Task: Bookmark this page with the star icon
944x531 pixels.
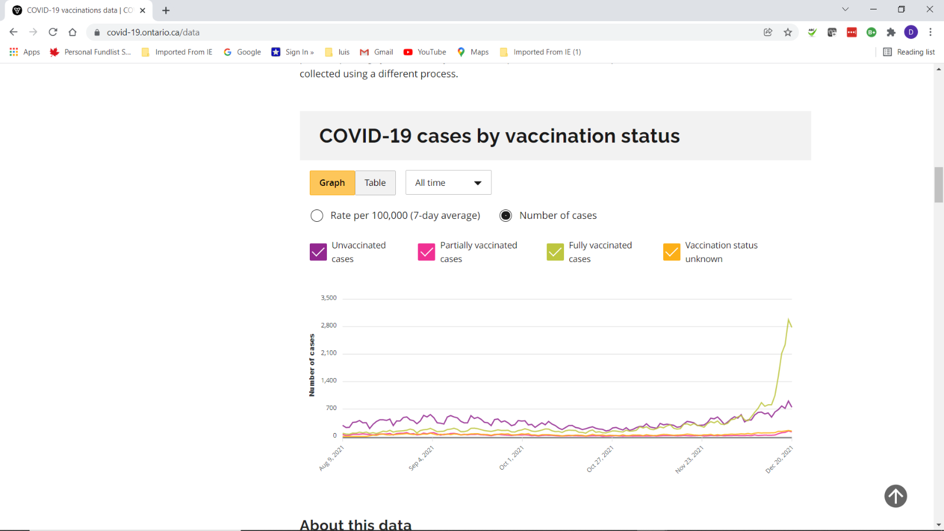Action: [788, 32]
